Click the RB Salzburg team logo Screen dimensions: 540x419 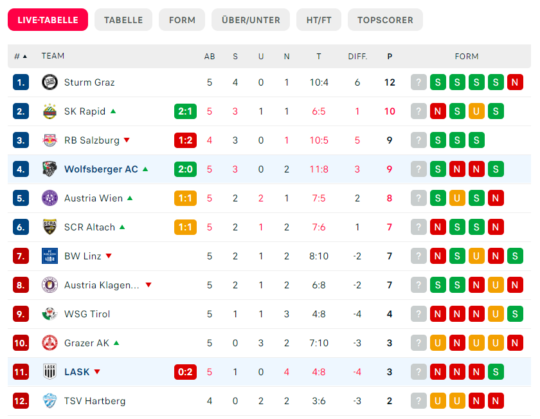[50, 140]
